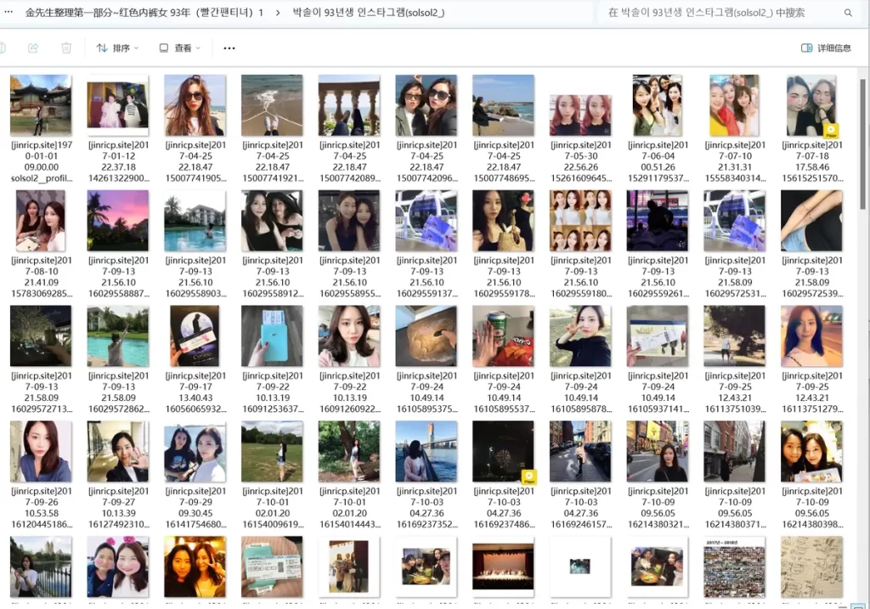Open breadcrumb overflow ellipsis in address bar
This screenshot has height=609, width=870.
(8, 12)
